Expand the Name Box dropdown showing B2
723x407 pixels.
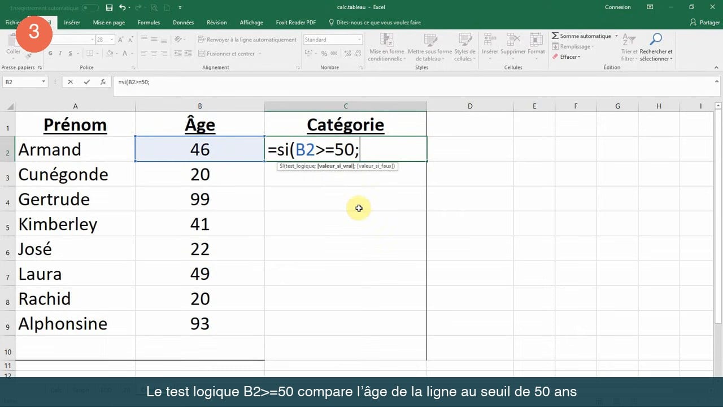click(x=43, y=82)
